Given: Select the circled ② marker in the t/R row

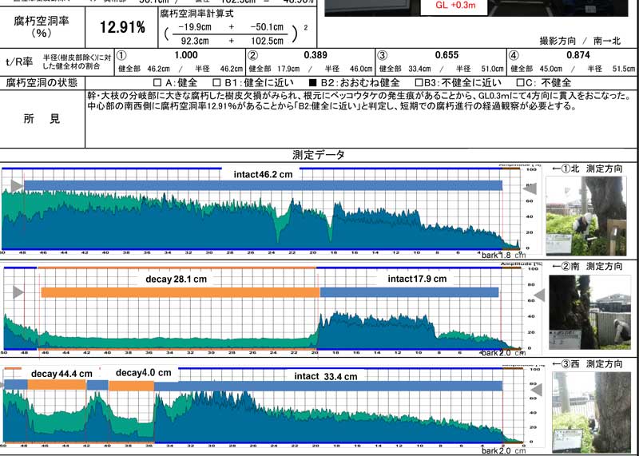Looking at the screenshot, I should coord(252,56).
